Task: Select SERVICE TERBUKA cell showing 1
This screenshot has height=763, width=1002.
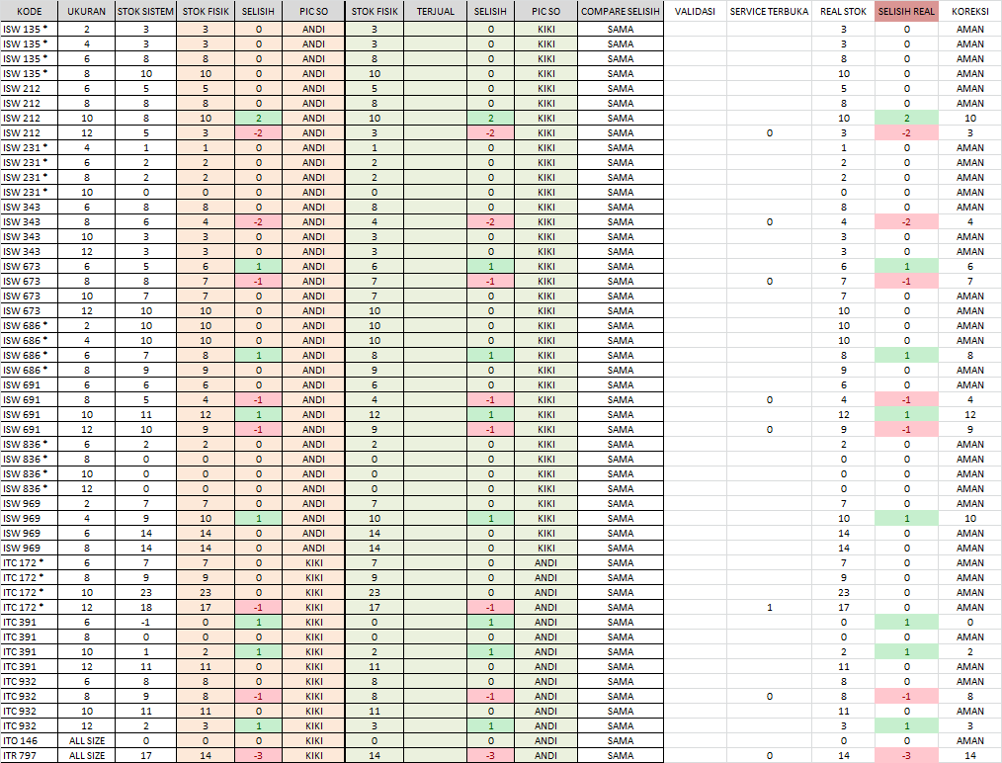Action: tap(769, 607)
